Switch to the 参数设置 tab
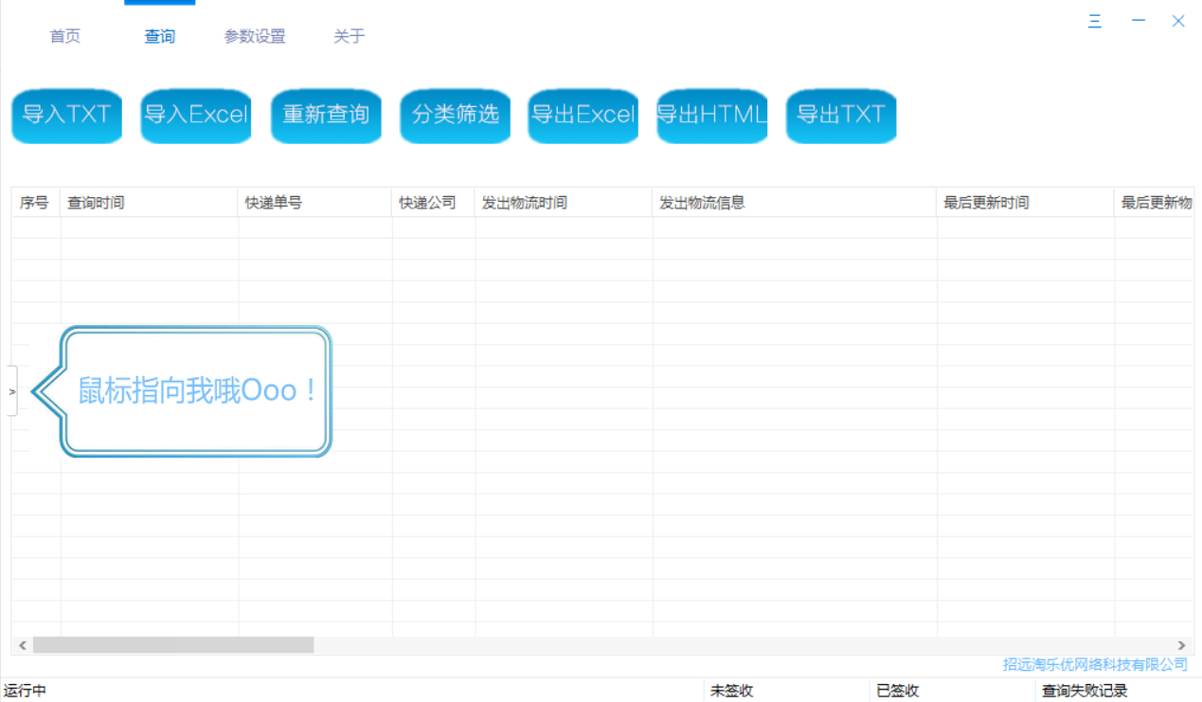This screenshot has width=1202, height=702. (254, 36)
